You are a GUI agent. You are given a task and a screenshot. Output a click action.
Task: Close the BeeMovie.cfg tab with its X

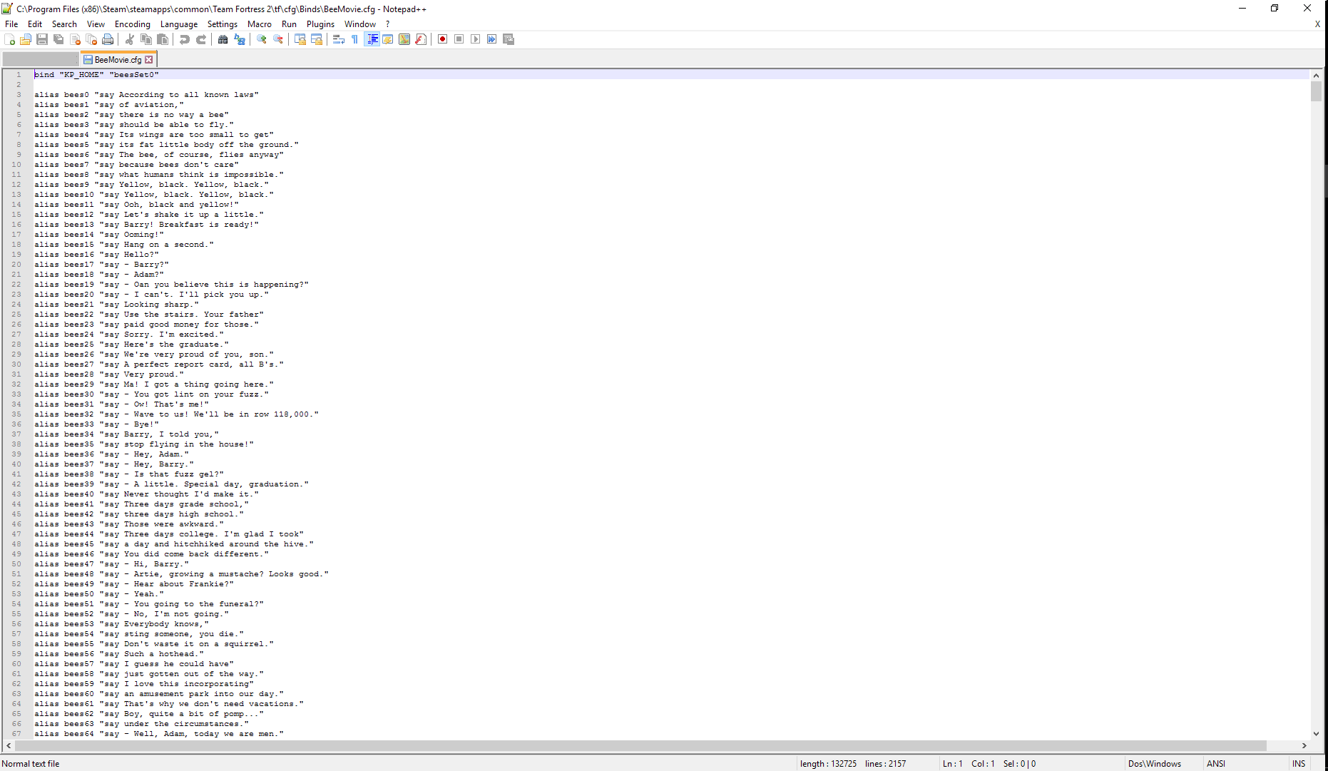click(x=149, y=60)
